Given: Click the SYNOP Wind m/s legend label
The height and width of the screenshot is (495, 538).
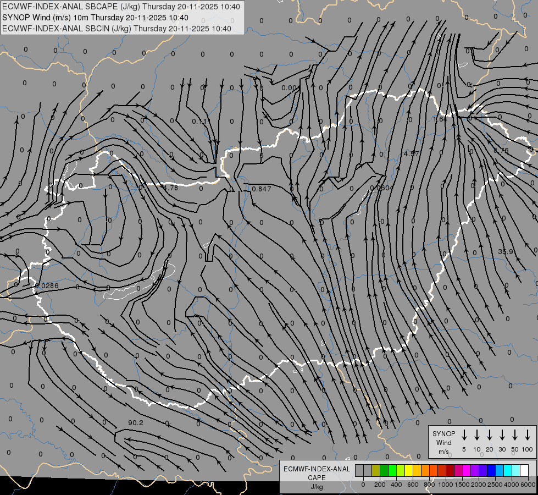Looking at the screenshot, I should click(443, 442).
